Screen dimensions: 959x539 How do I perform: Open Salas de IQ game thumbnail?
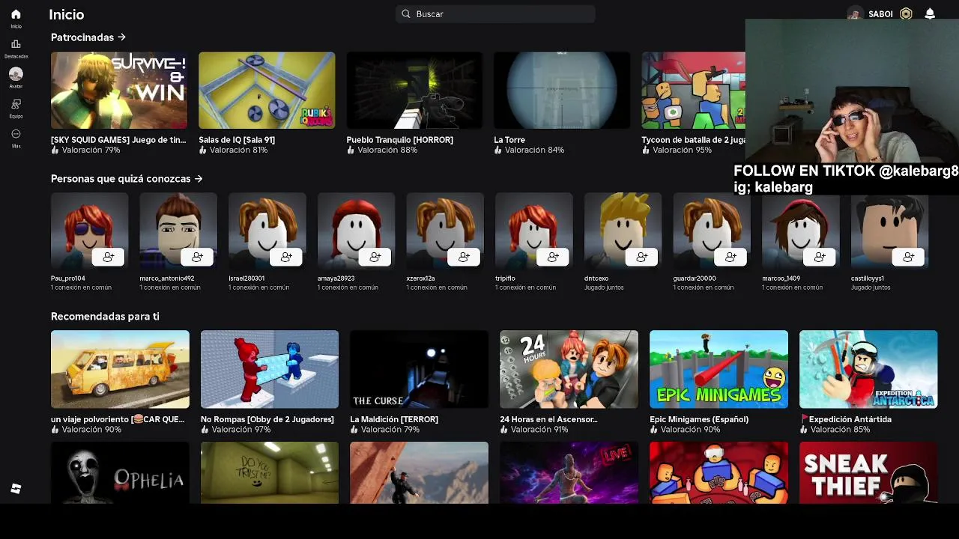(267, 91)
